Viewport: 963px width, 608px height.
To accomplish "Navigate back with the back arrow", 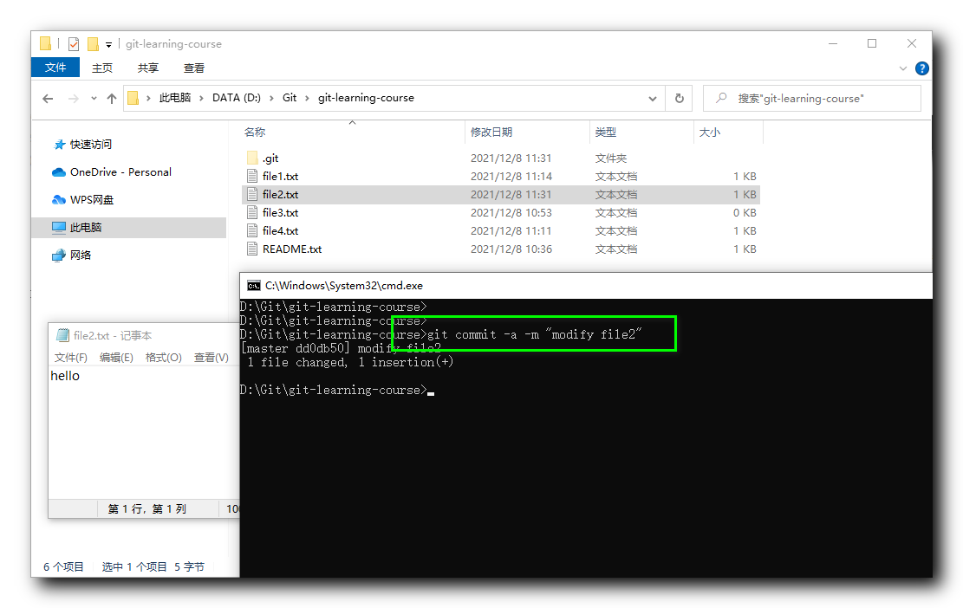I will tap(49, 98).
